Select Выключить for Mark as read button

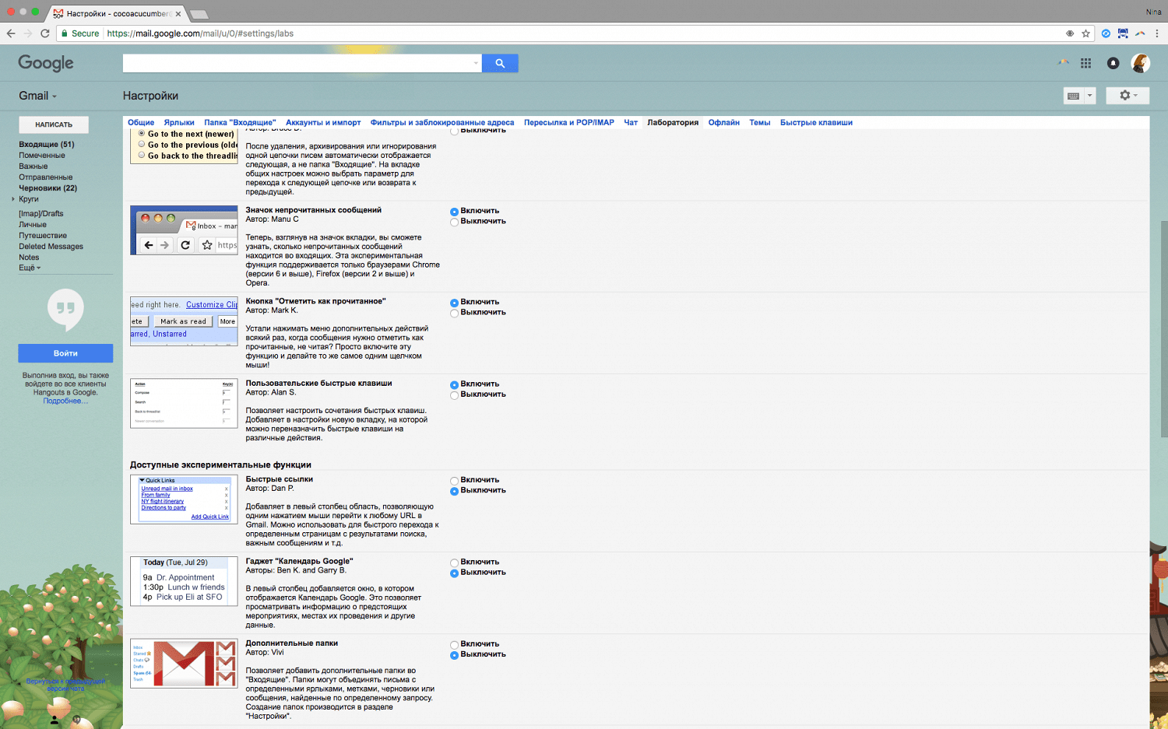(x=454, y=313)
